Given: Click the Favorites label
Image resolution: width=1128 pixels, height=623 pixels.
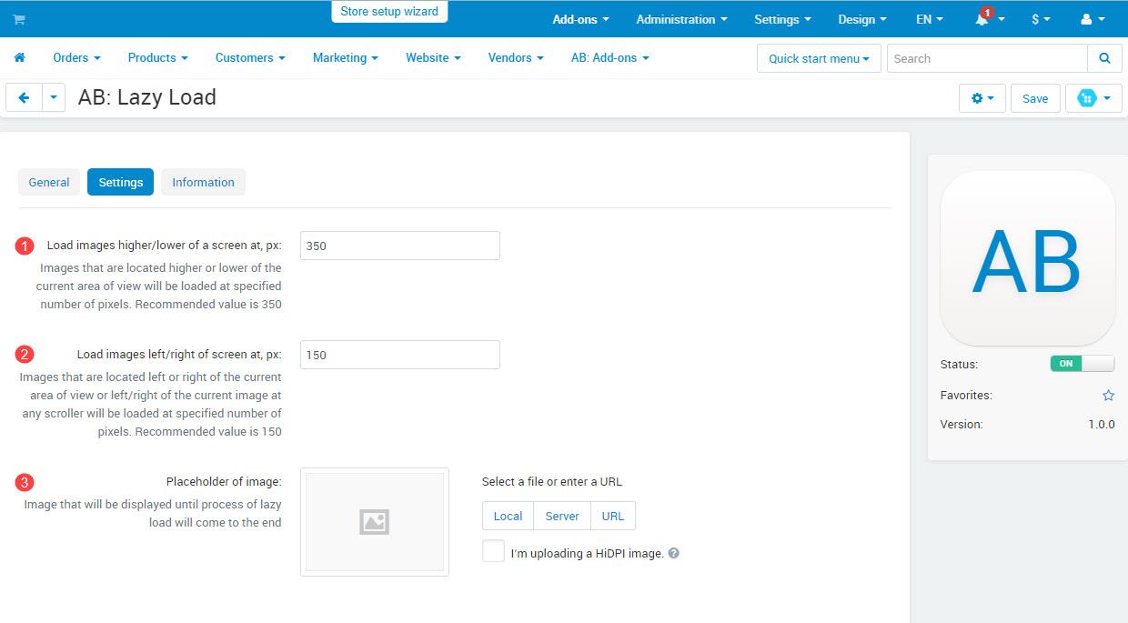Looking at the screenshot, I should pyautogui.click(x=966, y=396).
